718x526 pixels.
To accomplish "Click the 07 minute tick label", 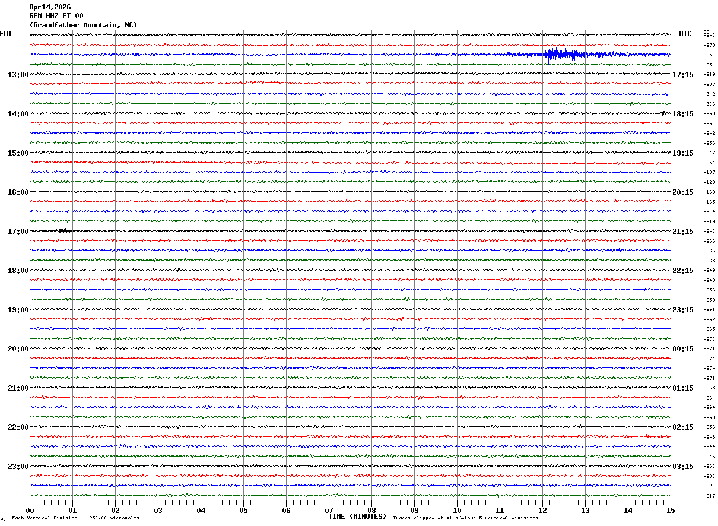I will click(329, 510).
